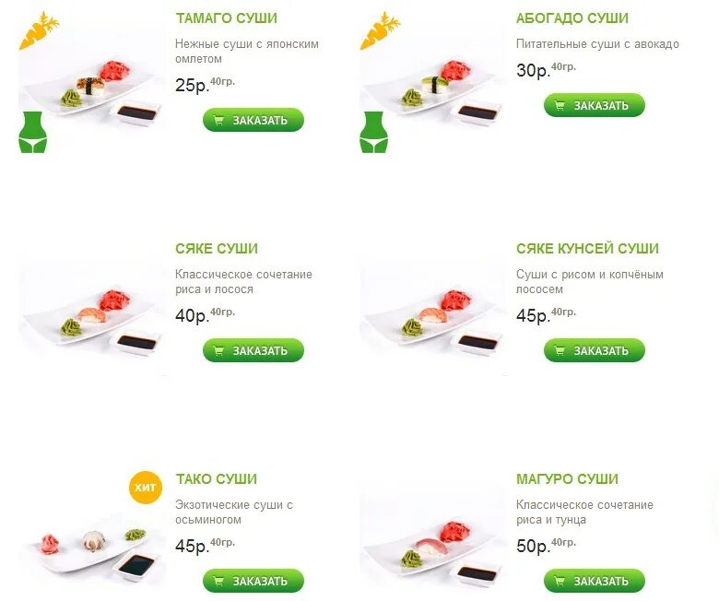The height and width of the screenshot is (601, 719).
Task: Click the slim-figure icon on Тамаго суши
Action: [x=32, y=132]
